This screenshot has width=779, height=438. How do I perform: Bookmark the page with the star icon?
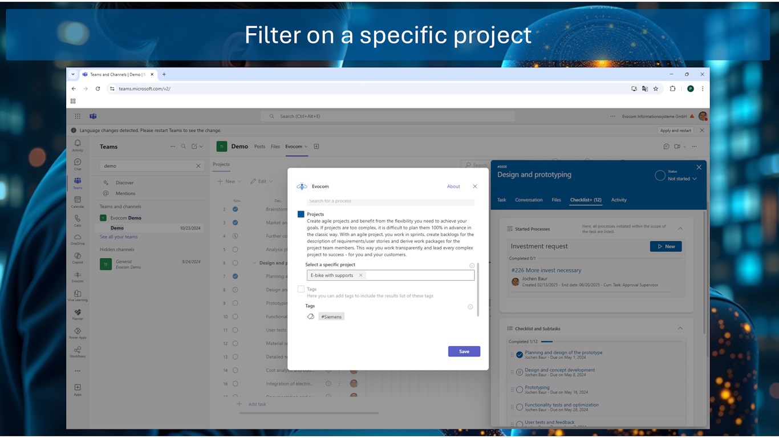656,89
